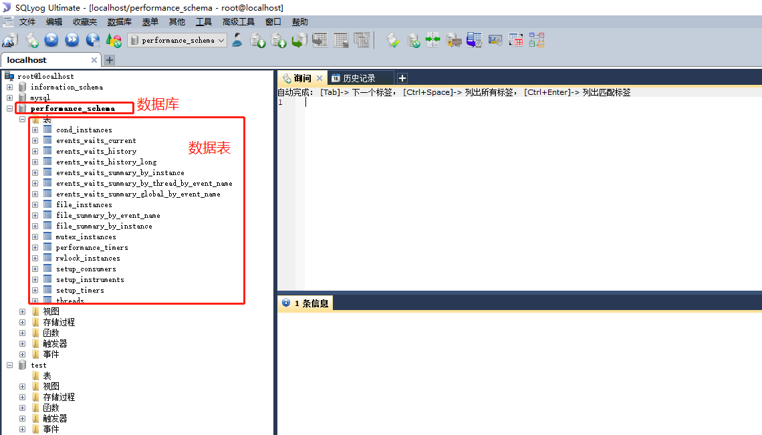
Task: Collapse the test database node
Action: tap(10, 365)
